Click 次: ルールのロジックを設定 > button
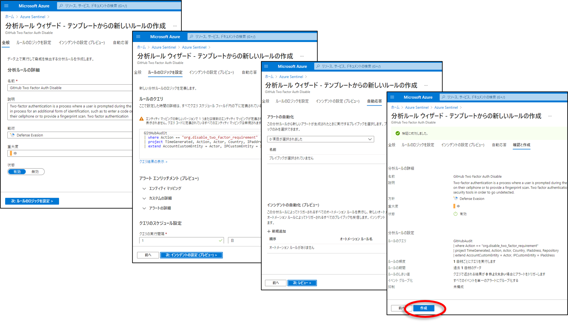The height and width of the screenshot is (322, 568). pos(32,201)
